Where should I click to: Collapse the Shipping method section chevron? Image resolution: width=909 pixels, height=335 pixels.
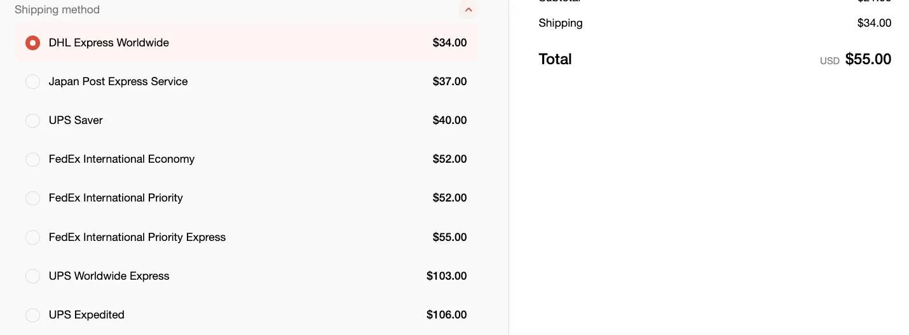[468, 10]
